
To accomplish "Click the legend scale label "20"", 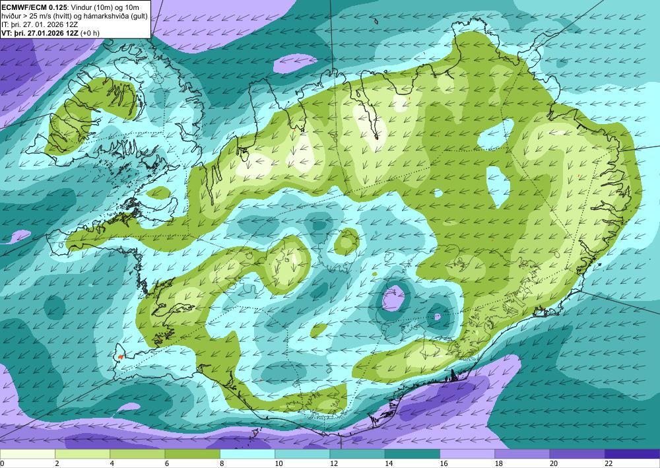I will (554, 463).
